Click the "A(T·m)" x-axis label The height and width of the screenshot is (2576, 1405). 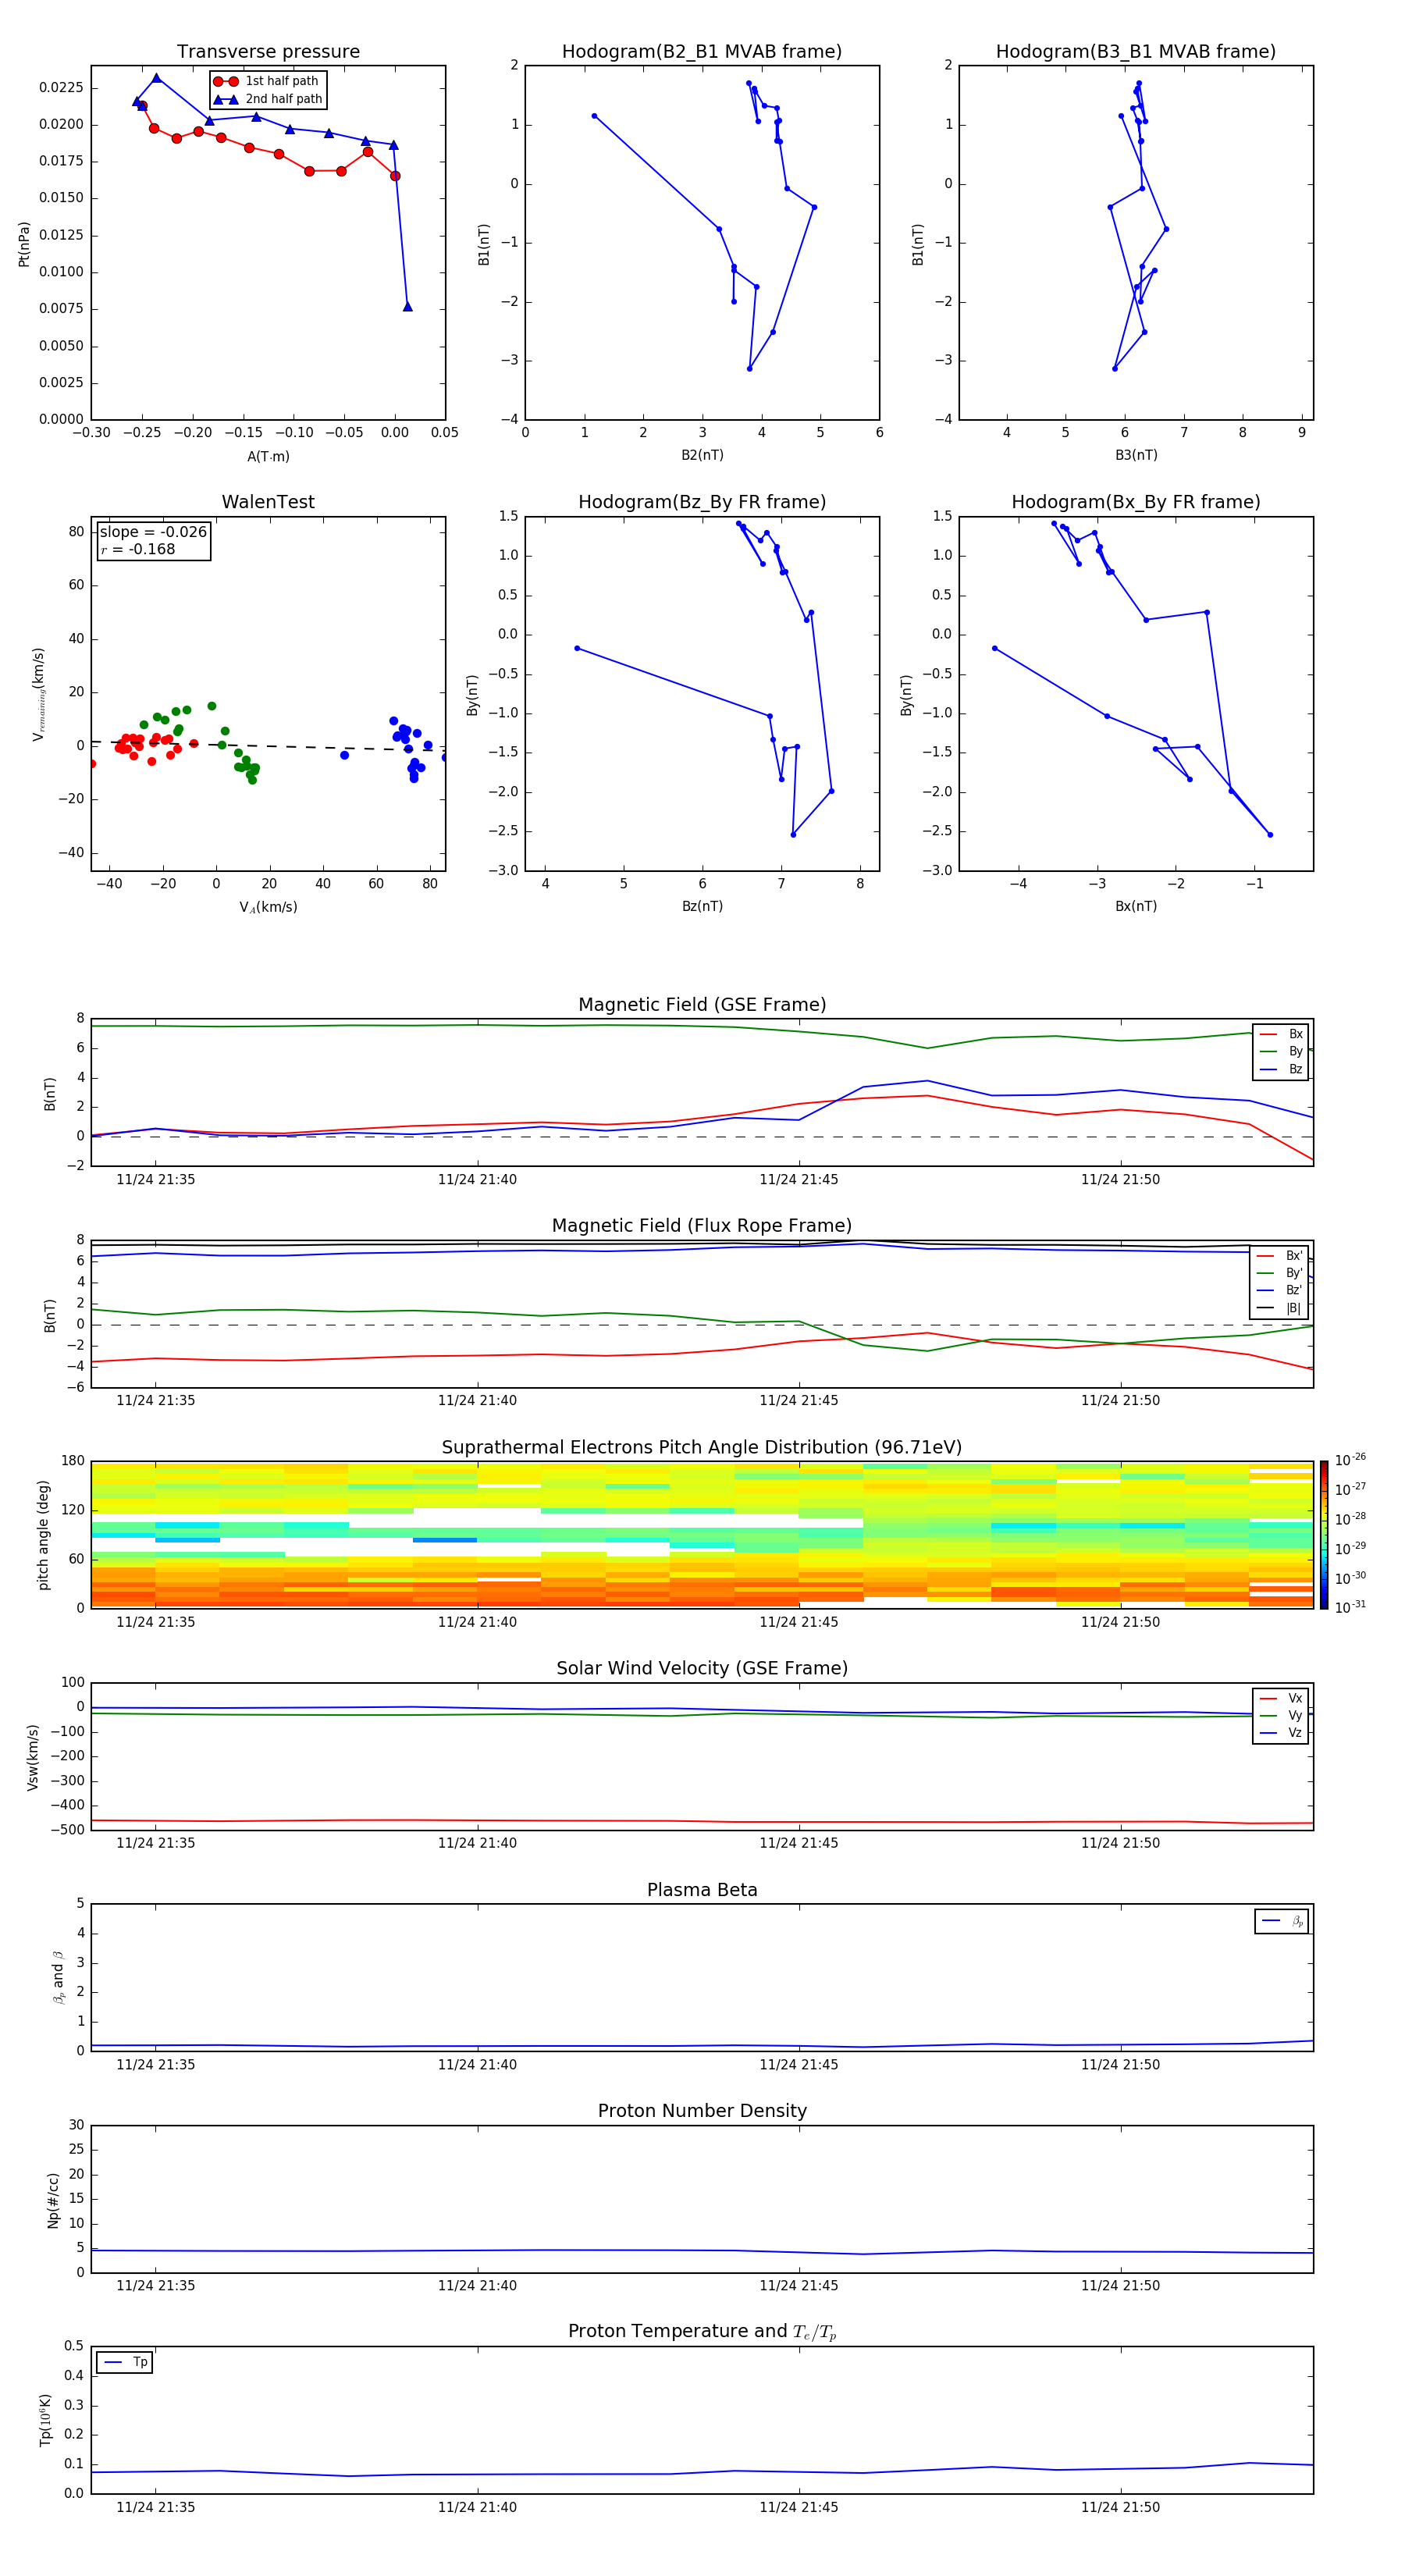coord(268,456)
